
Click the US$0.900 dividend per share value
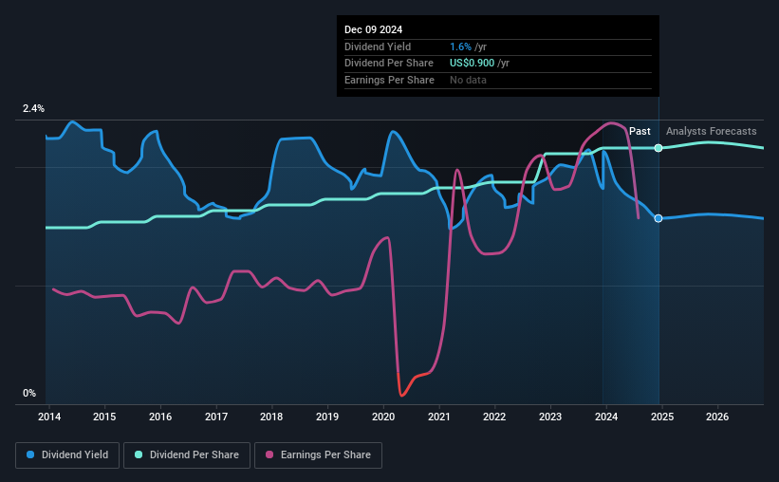click(472, 64)
